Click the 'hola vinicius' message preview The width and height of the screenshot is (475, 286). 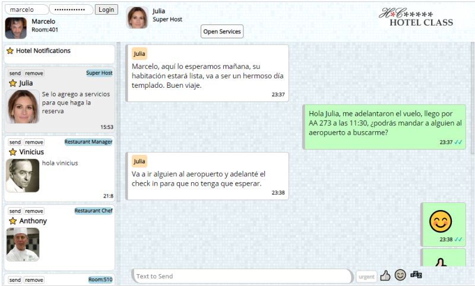tap(60, 163)
